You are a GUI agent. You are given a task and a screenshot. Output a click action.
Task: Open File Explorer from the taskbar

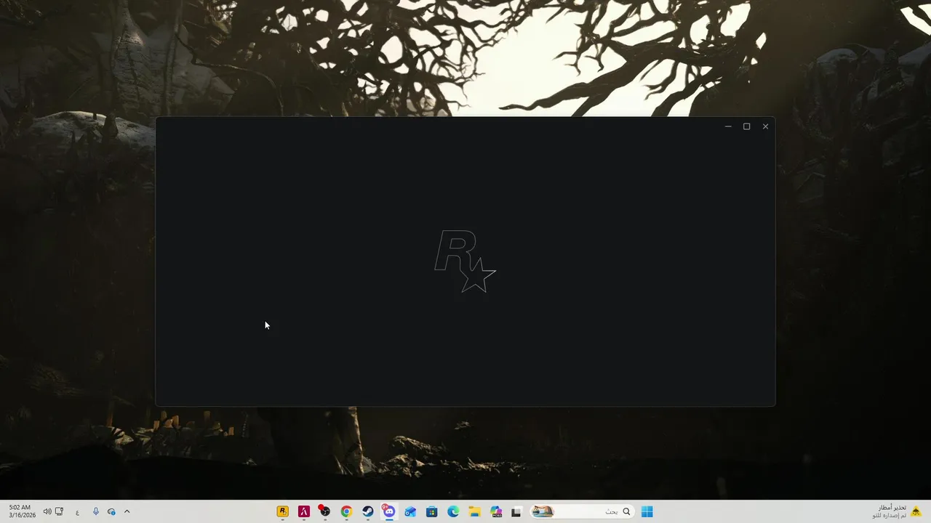pos(474,511)
